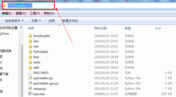Viewport: 176px width, 97px height.
Task: Select the pyinstaller.py Python file icon
Action: [30, 78]
